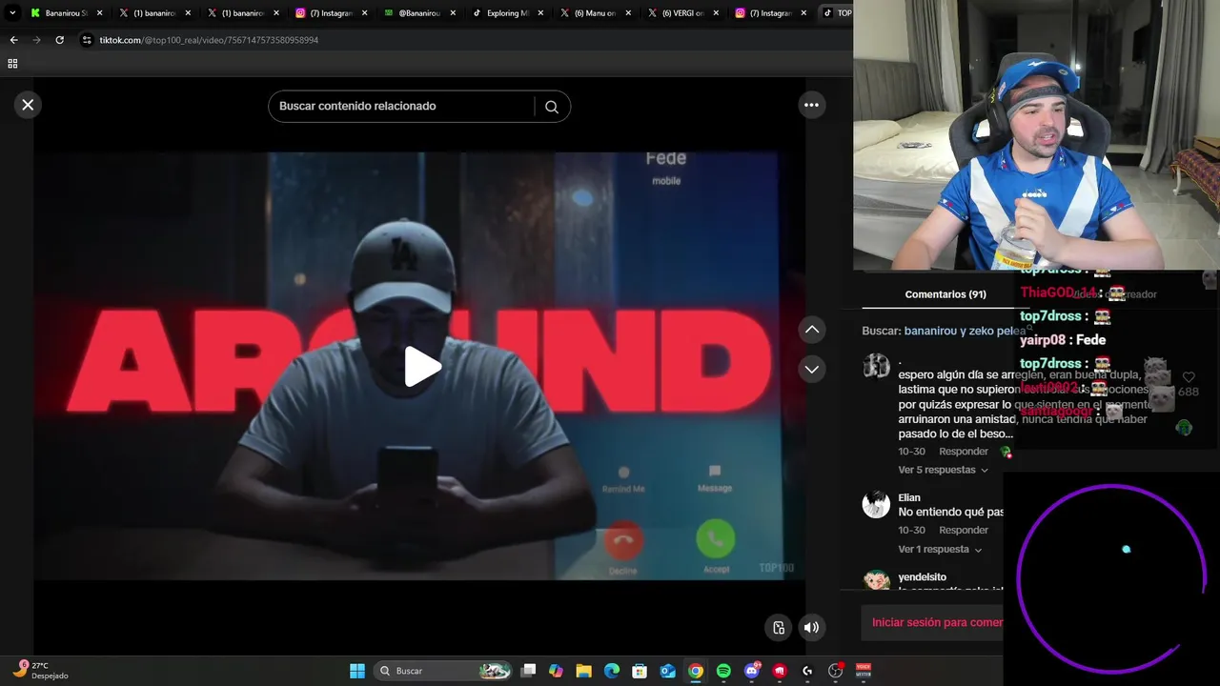The width and height of the screenshot is (1220, 686).
Task: Reply to Elian's comment via Responder
Action: [963, 530]
